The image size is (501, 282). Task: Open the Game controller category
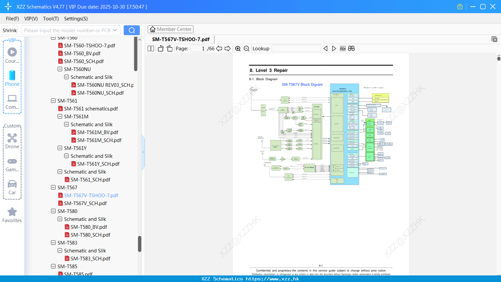pyautogui.click(x=12, y=161)
